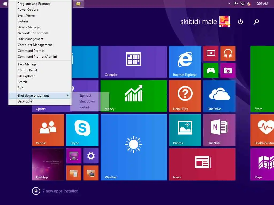The image size is (274, 205).
Task: Open the PC settings gear tile
Action: click(91, 156)
